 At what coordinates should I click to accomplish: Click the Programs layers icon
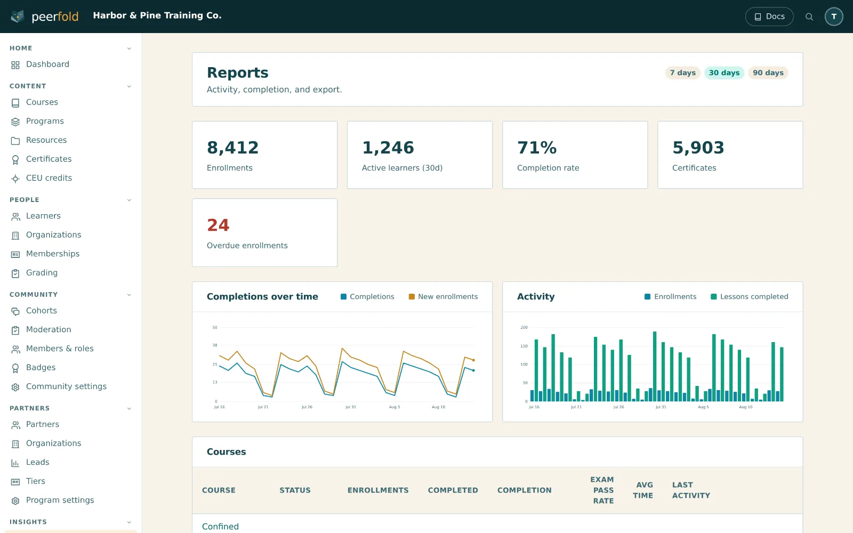point(15,122)
